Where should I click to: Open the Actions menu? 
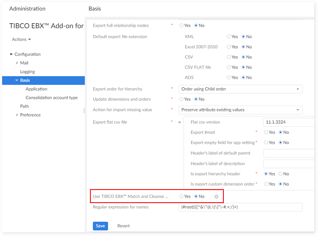pyautogui.click(x=22, y=40)
